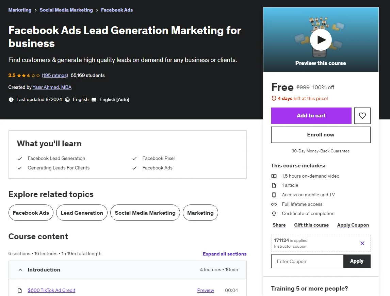Open Social Media Marketing breadcrumb
The width and height of the screenshot is (390, 296).
coord(66,10)
